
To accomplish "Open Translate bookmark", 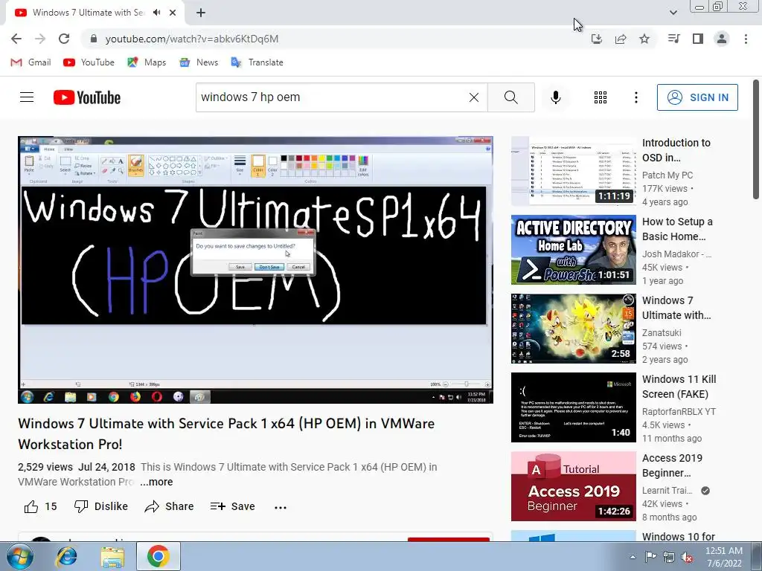I will 257,62.
